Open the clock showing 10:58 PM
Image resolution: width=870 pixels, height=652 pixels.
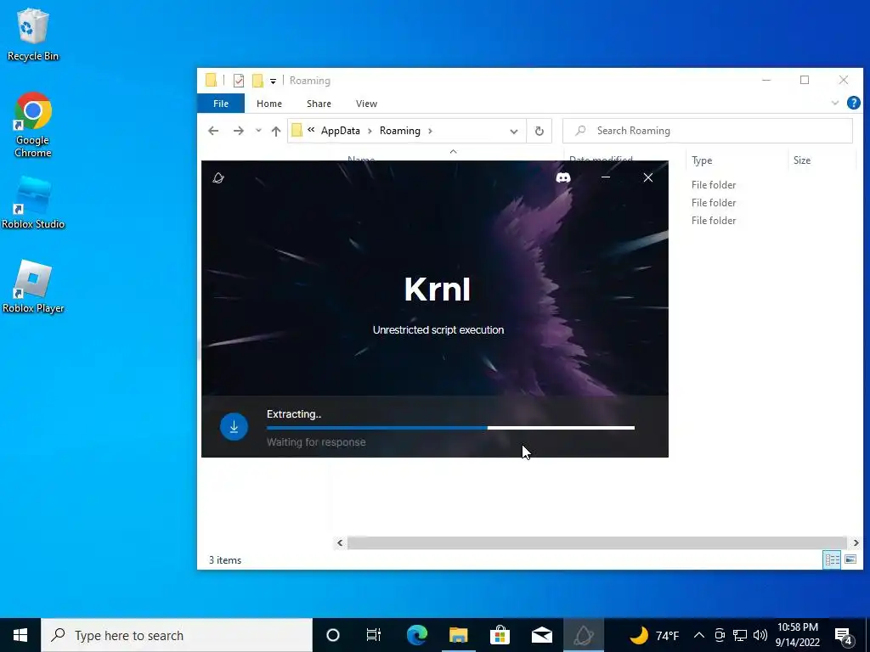pyautogui.click(x=797, y=635)
